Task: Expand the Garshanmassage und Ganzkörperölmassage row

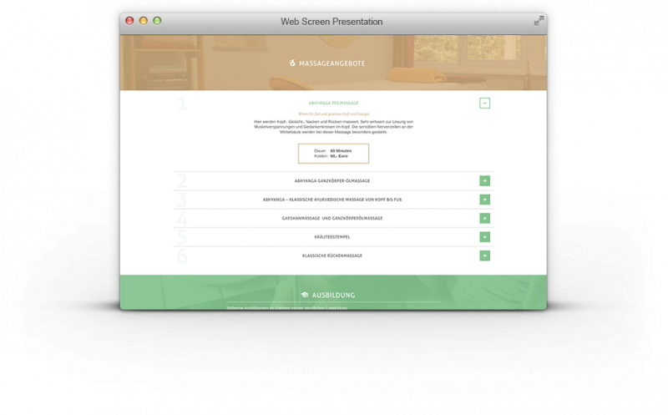Action: click(x=484, y=218)
